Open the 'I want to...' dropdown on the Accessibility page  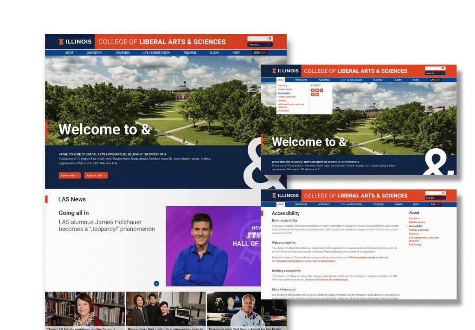click(x=435, y=198)
